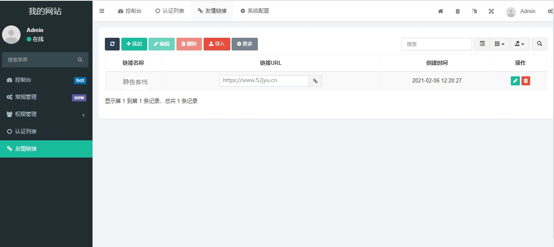Switch to the 认证列表 tab

point(169,11)
